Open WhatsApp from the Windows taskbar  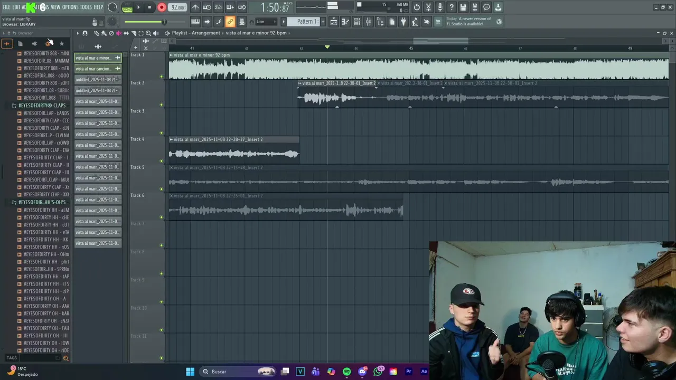tap(378, 372)
